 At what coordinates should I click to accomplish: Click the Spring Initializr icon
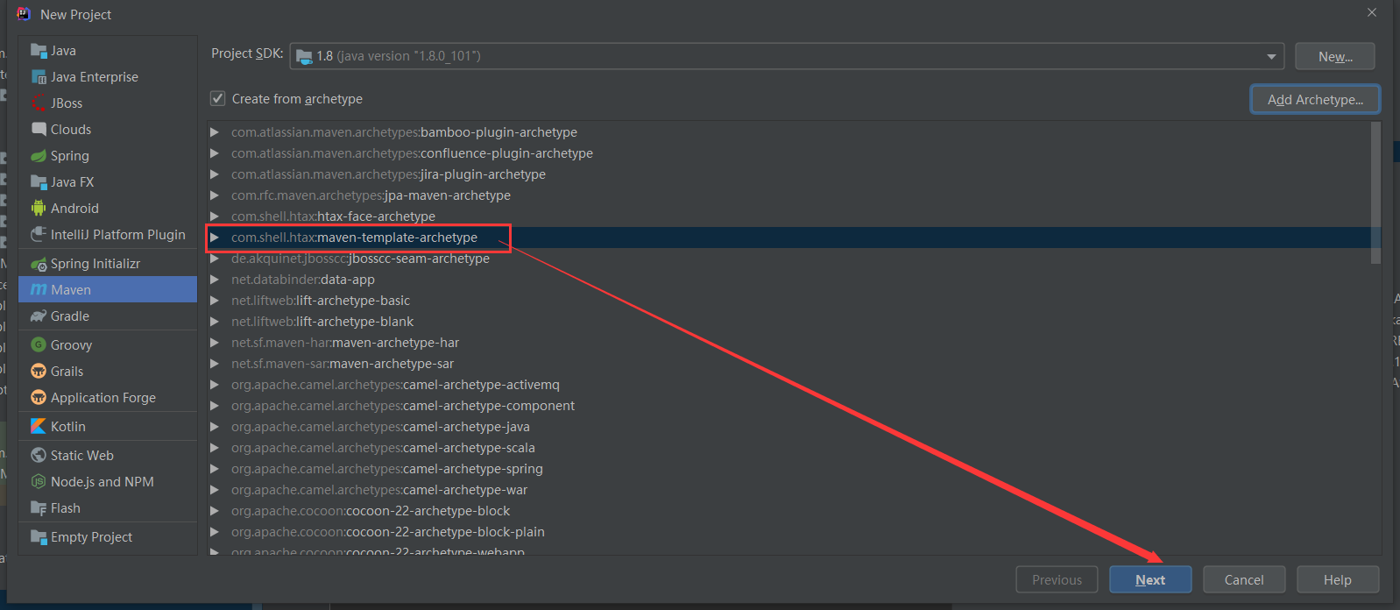pyautogui.click(x=39, y=264)
